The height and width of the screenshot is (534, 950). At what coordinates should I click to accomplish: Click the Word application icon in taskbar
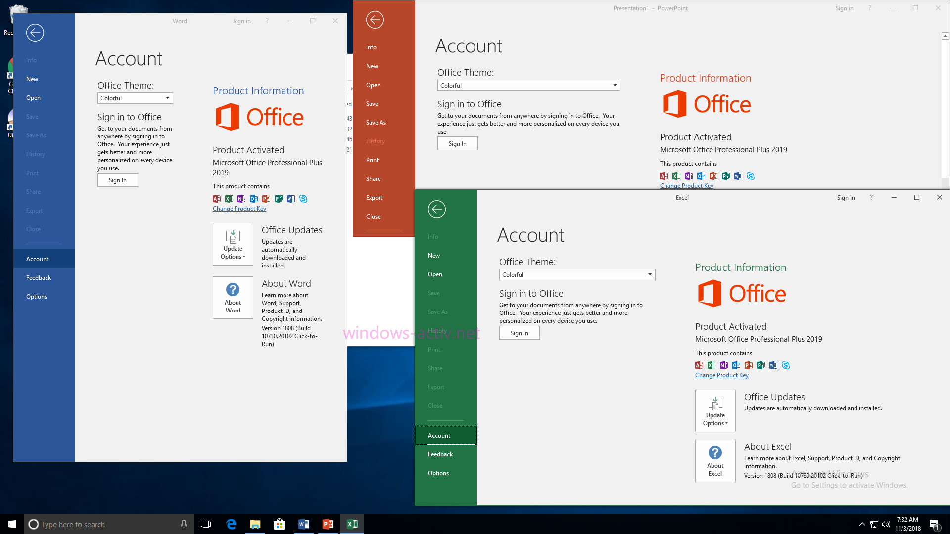[x=303, y=524]
